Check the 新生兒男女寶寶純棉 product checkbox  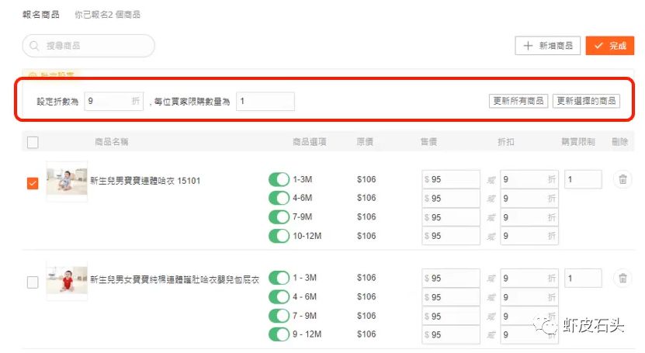tap(33, 282)
